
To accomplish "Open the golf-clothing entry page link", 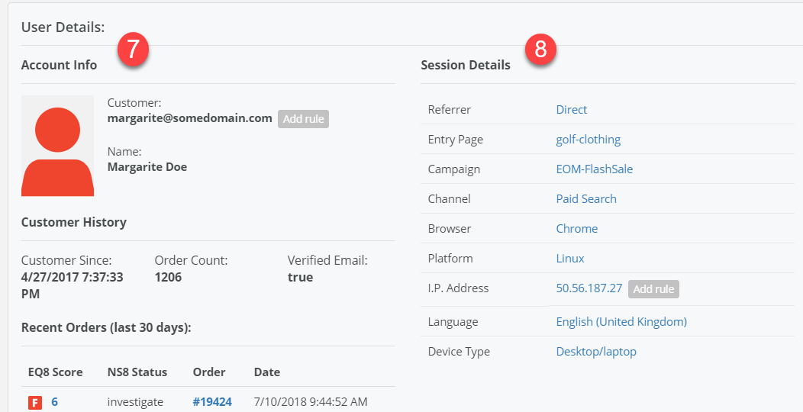I will click(588, 140).
